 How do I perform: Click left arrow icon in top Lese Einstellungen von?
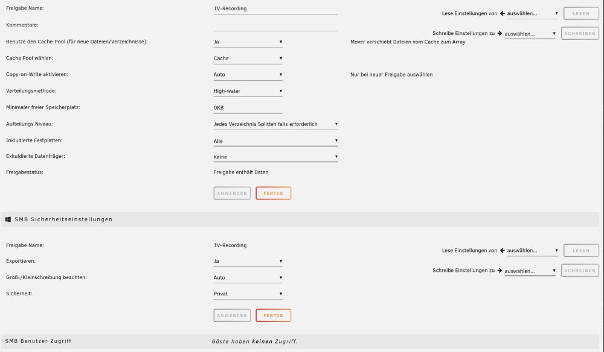click(x=503, y=13)
